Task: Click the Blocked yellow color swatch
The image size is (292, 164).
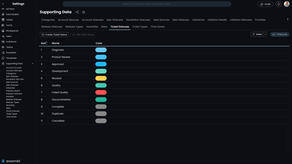Action: [x=101, y=78]
